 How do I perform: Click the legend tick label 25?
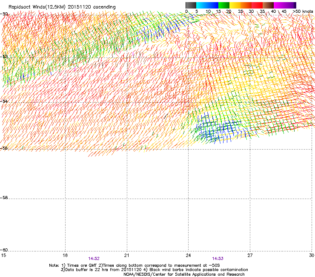coord(241,12)
